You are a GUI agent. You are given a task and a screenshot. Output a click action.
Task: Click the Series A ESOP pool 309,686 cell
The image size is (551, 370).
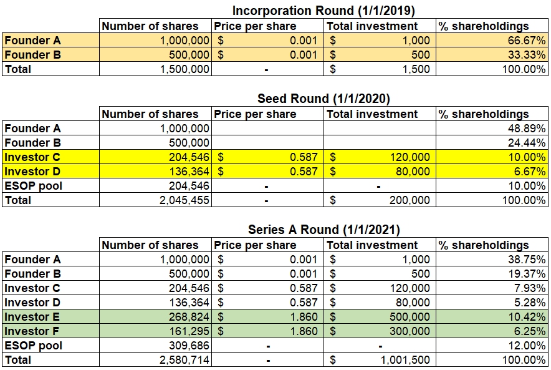[x=155, y=346]
